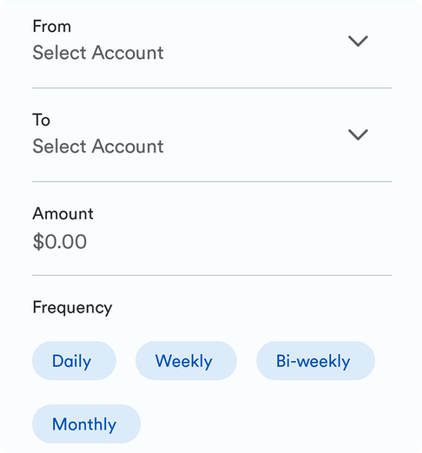Open the From Select Account dropdown
This screenshot has width=422, height=453.
212,41
